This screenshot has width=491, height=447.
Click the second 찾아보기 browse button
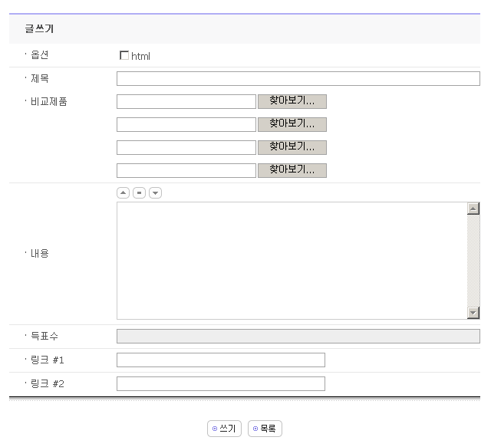[x=292, y=124]
